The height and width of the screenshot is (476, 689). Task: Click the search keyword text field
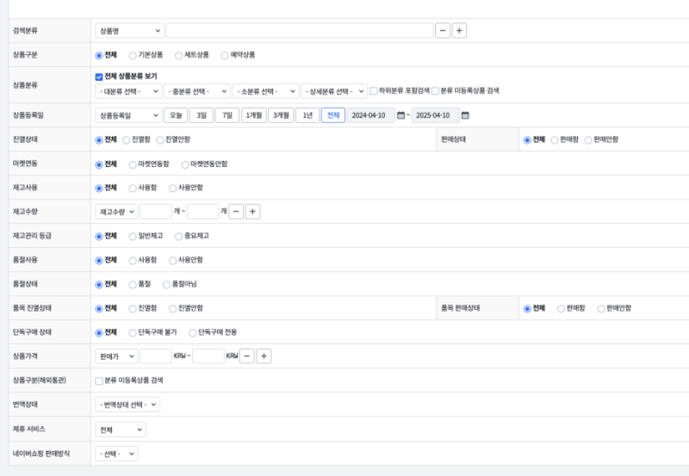(x=299, y=30)
